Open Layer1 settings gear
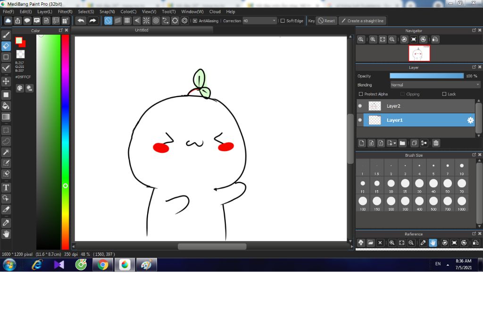The image size is (483, 312). point(470,120)
